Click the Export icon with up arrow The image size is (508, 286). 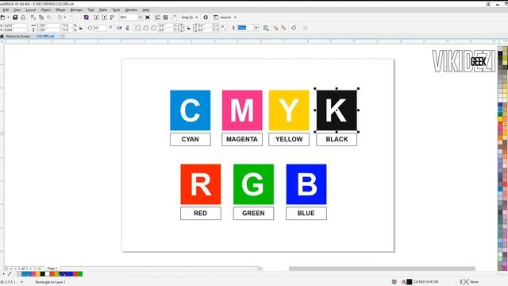click(104, 17)
